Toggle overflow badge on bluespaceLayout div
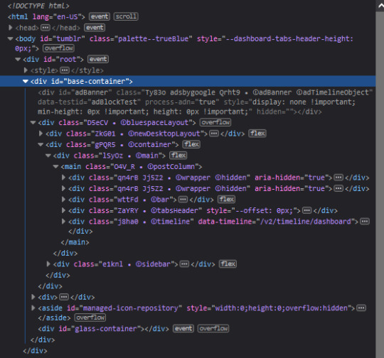Screen dimensions: 384x358 click(x=215, y=122)
